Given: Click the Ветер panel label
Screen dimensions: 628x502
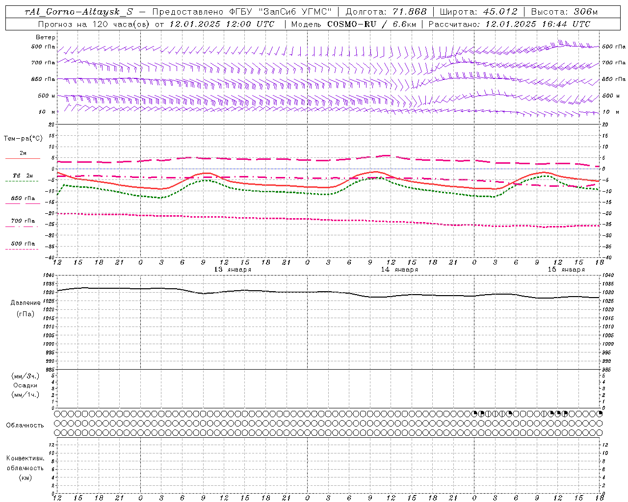Looking at the screenshot, I should click(x=46, y=37).
